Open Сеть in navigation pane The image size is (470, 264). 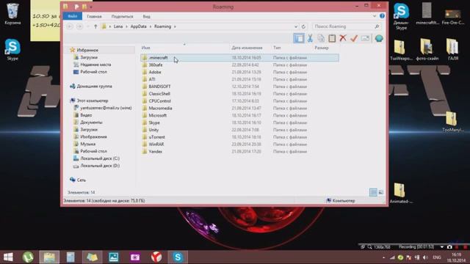tap(81, 180)
